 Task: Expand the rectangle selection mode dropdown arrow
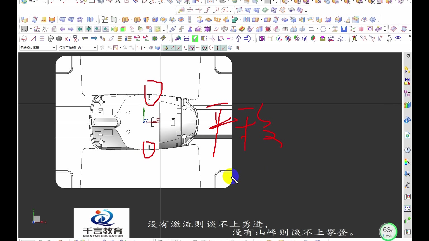click(x=145, y=48)
